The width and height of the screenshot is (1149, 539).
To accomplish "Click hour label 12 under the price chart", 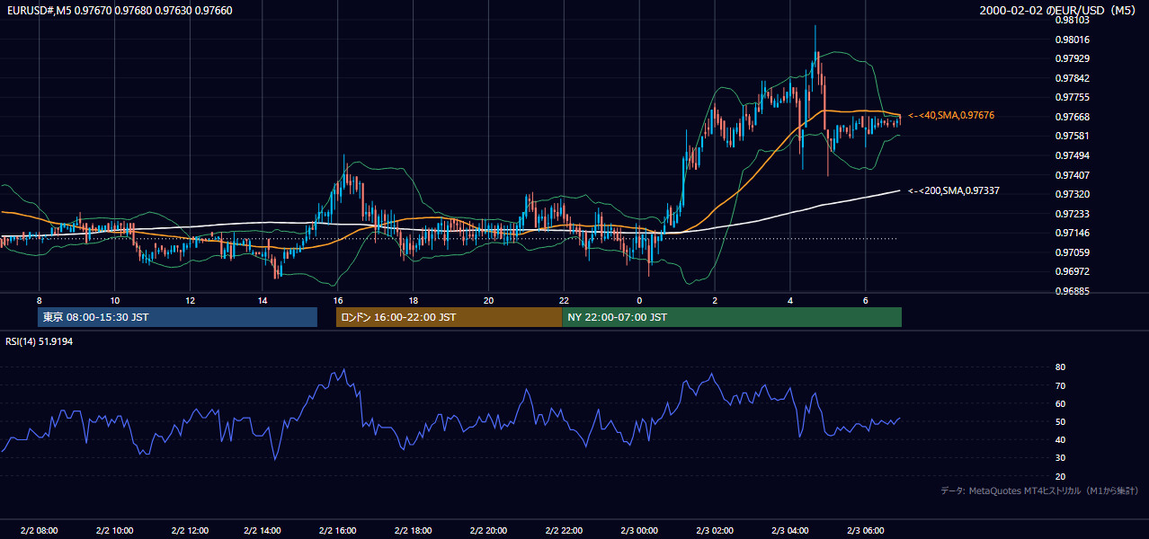I will click(190, 300).
